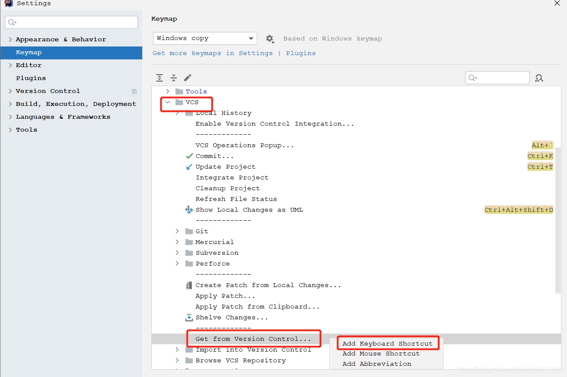
Task: Select VCS Operations Popup action
Action: tap(245, 145)
